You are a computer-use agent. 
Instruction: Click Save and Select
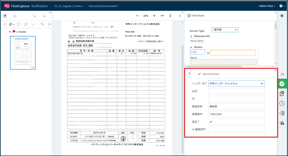tap(208, 74)
